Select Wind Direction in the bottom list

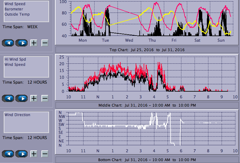coord(17,115)
